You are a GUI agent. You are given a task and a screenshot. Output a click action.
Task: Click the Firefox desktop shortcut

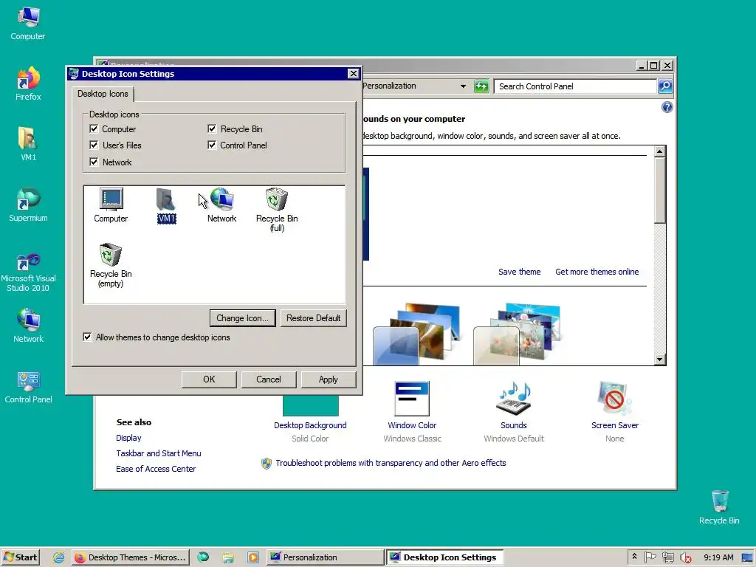pyautogui.click(x=28, y=83)
